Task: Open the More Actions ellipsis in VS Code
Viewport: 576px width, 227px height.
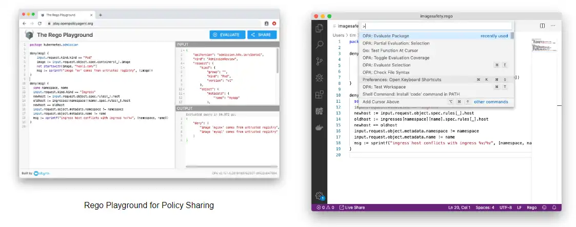Action: coord(553,26)
